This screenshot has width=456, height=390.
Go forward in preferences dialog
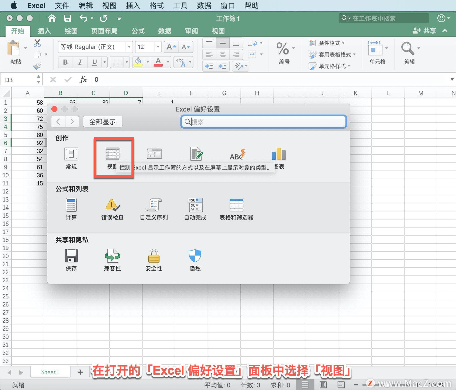click(x=72, y=122)
